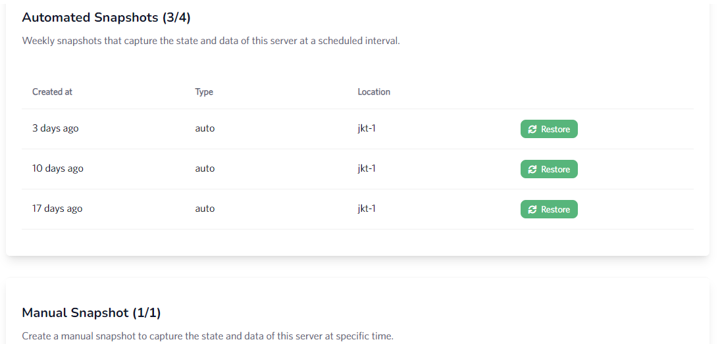The image size is (722, 344).
Task: Click the Location column header
Action: point(374,91)
